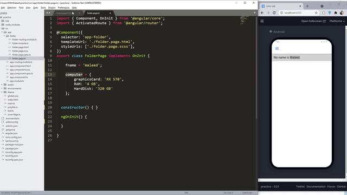347x195 pixels.
Task: Collapse the app folder in sidebar
Action: [x=9, y=32]
